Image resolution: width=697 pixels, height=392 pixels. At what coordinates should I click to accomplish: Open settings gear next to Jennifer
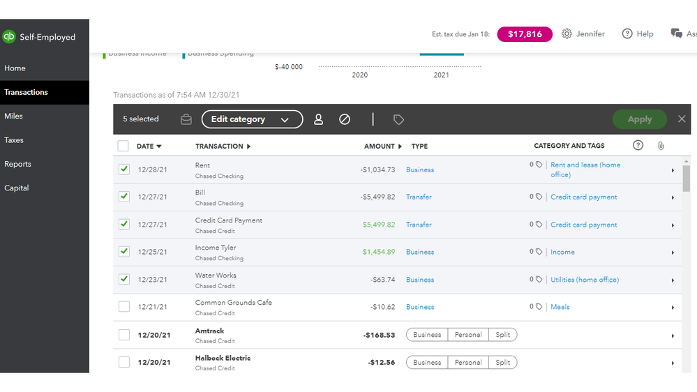[567, 33]
